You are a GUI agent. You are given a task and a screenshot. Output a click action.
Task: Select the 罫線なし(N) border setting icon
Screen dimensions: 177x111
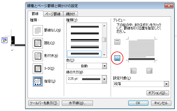click(x=38, y=30)
